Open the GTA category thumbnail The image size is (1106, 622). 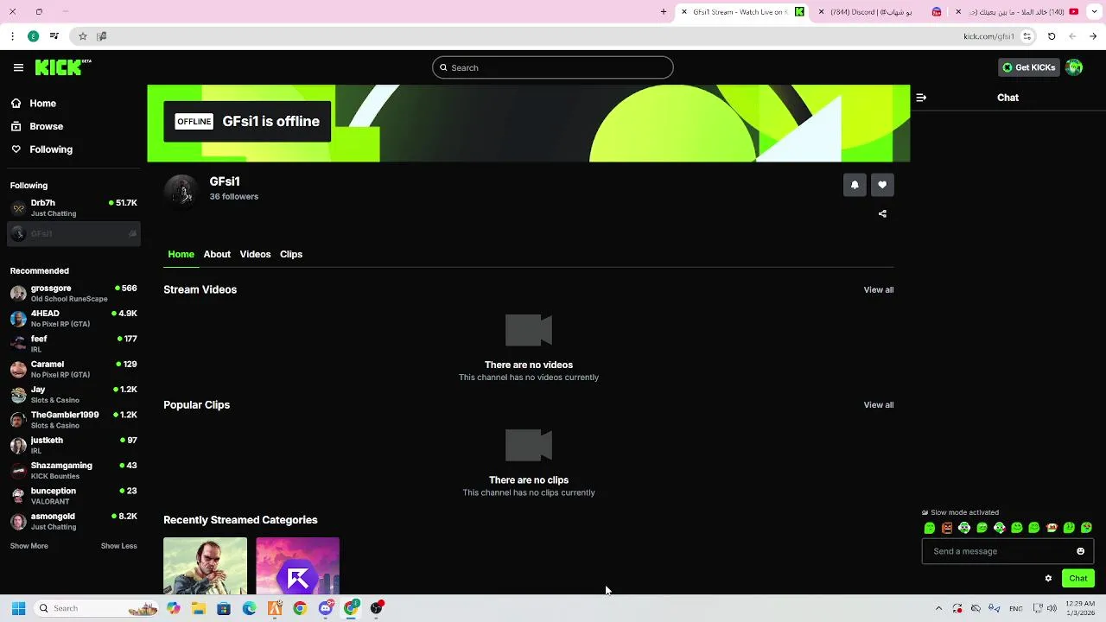click(x=205, y=566)
